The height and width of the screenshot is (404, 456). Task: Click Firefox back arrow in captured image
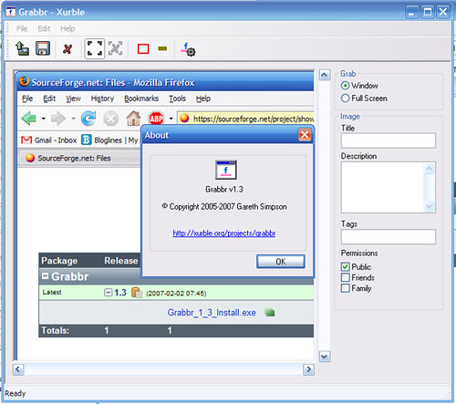pyautogui.click(x=29, y=118)
